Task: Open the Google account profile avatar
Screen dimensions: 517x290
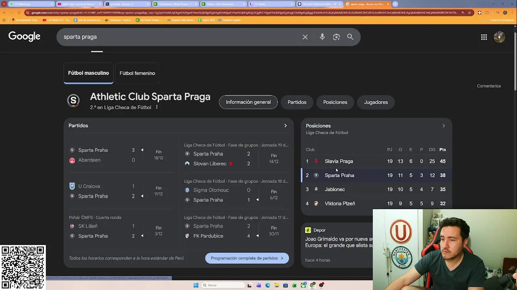Action: [x=499, y=37]
